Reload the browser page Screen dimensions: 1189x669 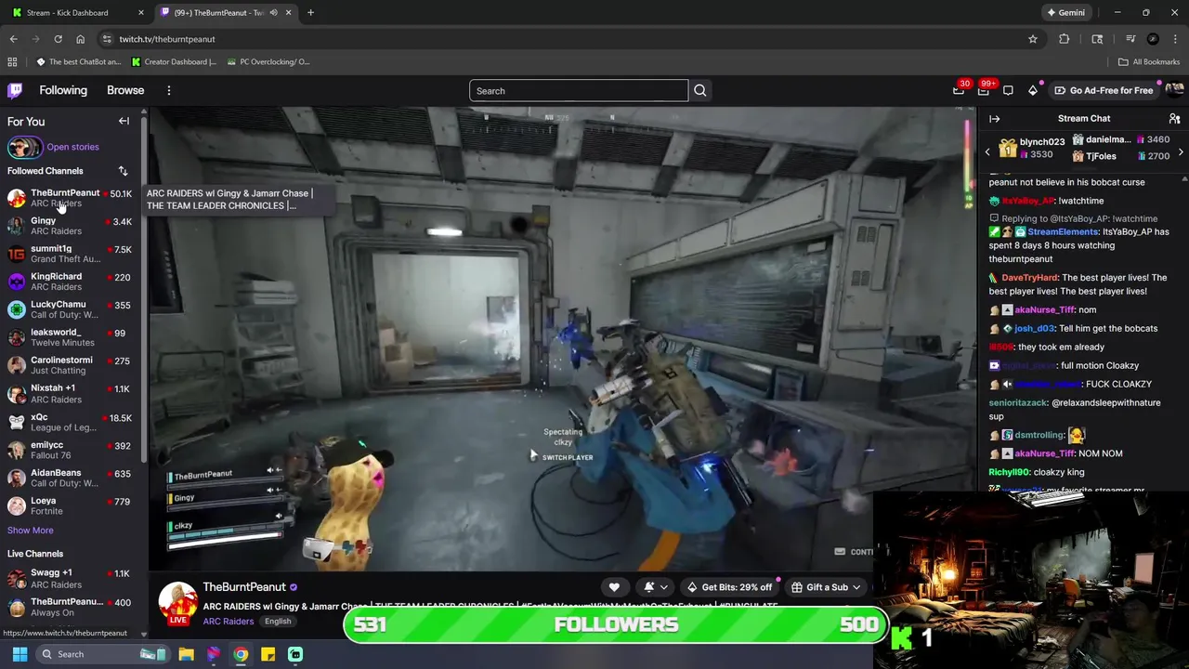click(x=58, y=39)
